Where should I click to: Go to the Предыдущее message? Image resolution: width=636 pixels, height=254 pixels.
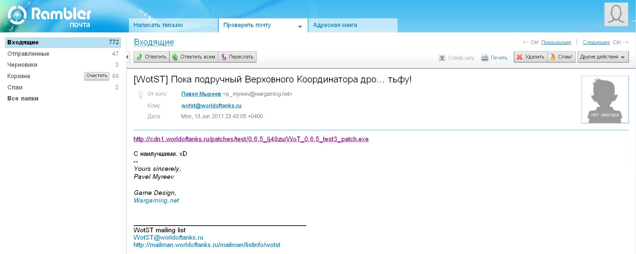point(556,42)
